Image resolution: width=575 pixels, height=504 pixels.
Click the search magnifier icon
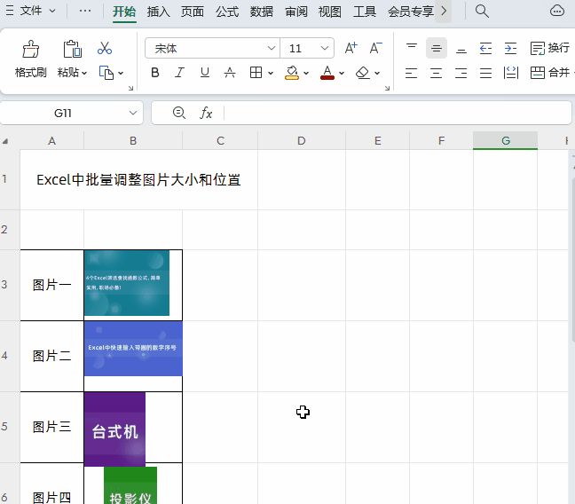(x=482, y=11)
